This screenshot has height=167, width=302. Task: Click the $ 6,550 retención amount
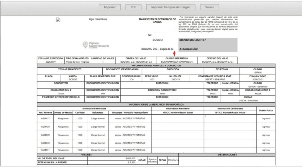pos(131,162)
